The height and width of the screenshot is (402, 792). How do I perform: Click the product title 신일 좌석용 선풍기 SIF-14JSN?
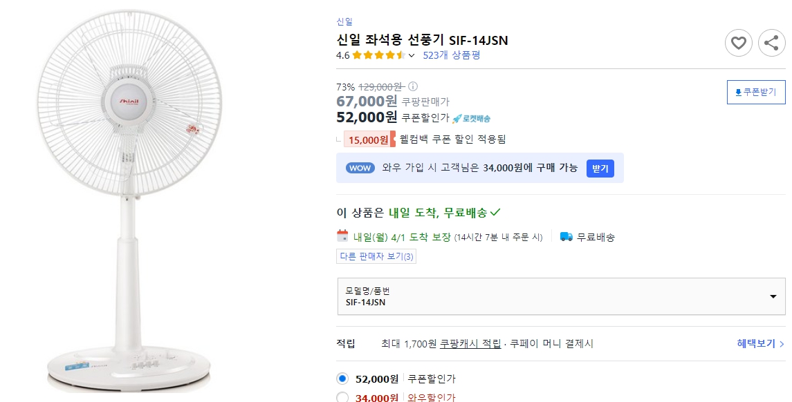pos(422,41)
